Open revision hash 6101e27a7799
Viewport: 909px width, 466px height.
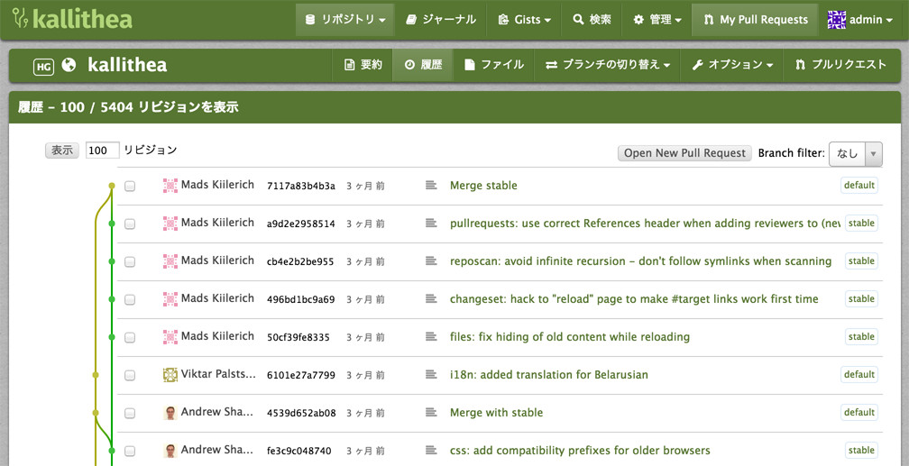click(301, 375)
